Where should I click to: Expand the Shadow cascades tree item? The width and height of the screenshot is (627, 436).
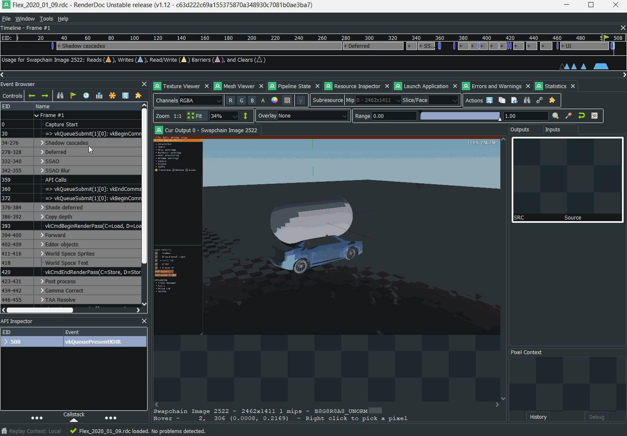[x=42, y=143]
